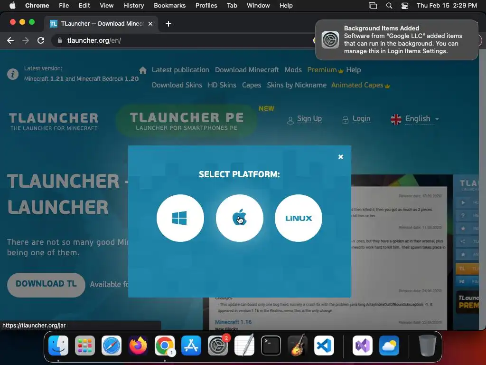Click the Sign Up link
Image resolution: width=486 pixels, height=365 pixels.
click(309, 118)
